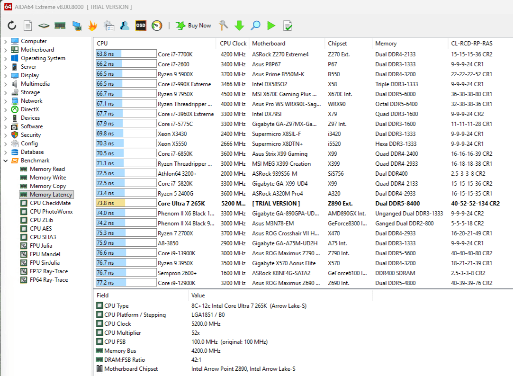Screen dimensions: 513x376
Task: Select the Memory Write benchmark
Action: pos(48,178)
